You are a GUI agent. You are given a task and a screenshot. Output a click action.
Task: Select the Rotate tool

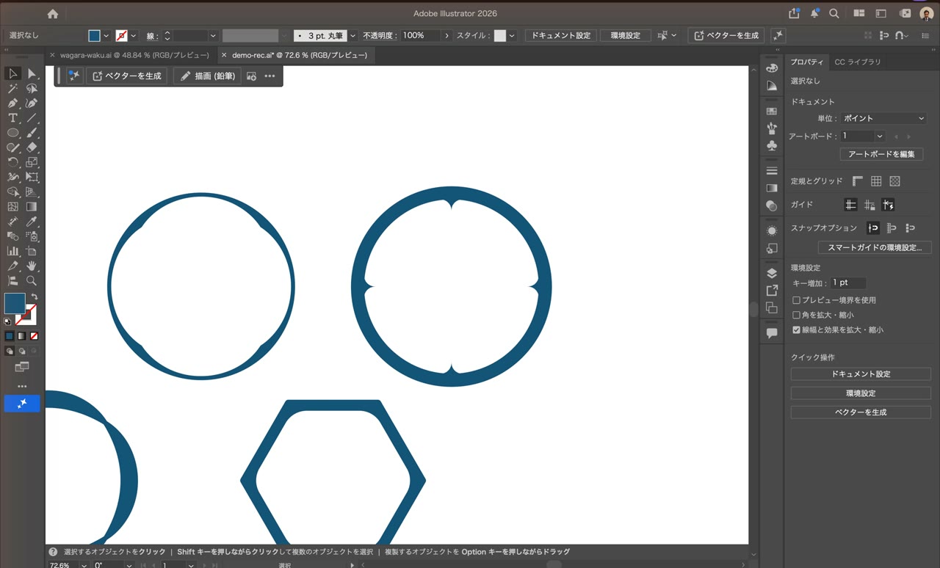tap(12, 162)
